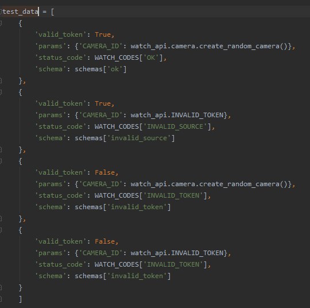This screenshot has width=310, height=308.
Task: Click the 'INVALID_SOURCE' string literal
Action: (x=175, y=126)
